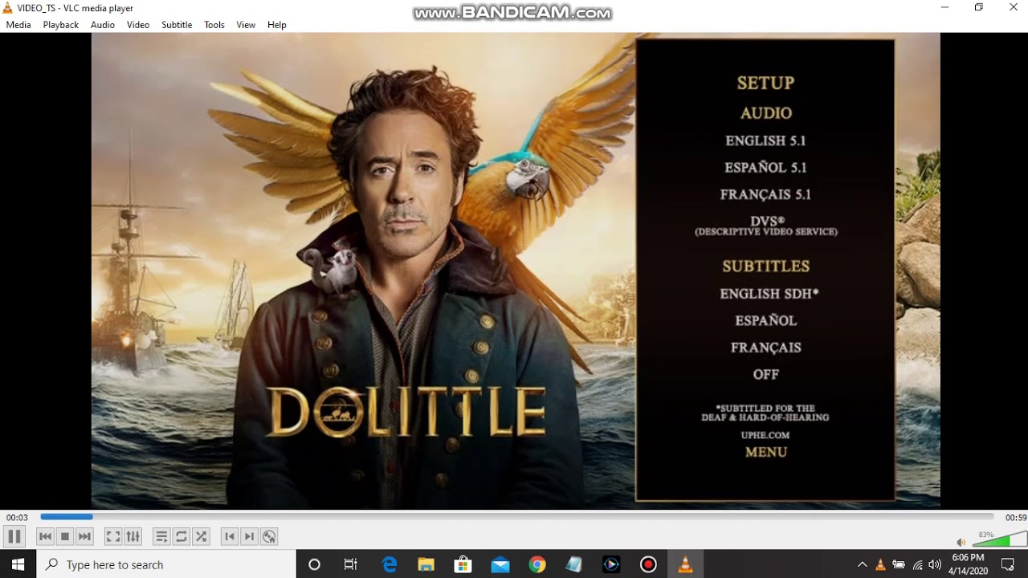
Task: Open the Media menu
Action: 18,25
